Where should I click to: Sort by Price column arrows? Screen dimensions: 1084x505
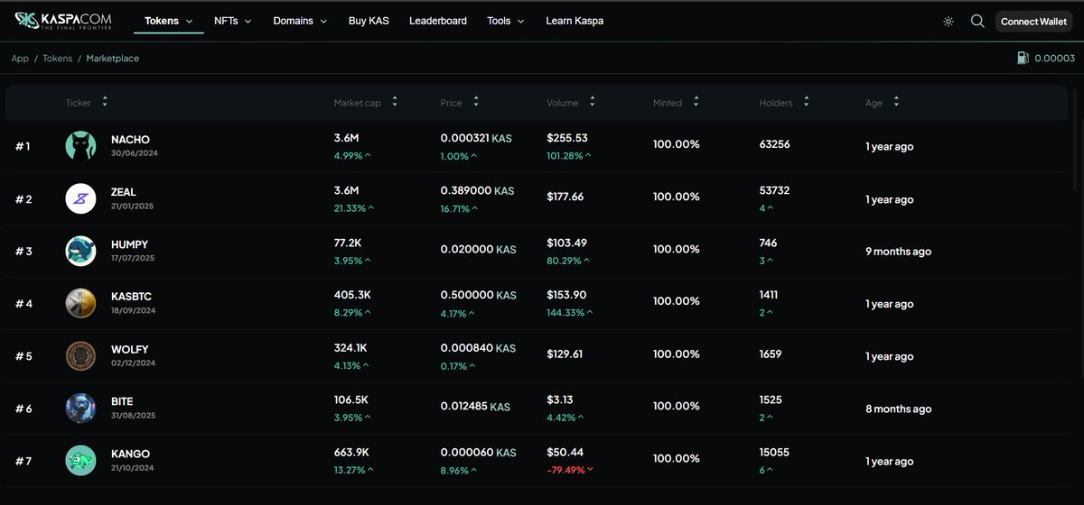pyautogui.click(x=476, y=102)
